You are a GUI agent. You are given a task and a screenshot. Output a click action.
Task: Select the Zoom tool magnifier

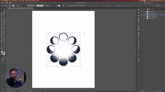point(4,49)
